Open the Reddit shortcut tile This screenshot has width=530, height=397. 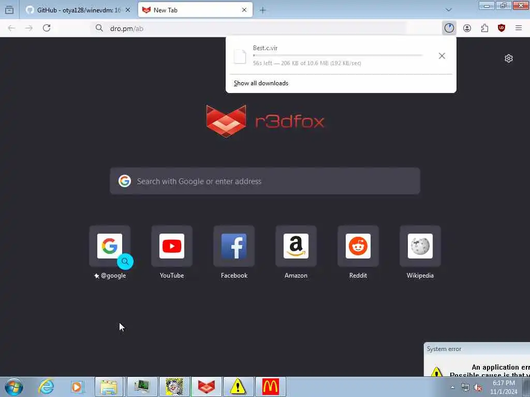pyautogui.click(x=358, y=246)
